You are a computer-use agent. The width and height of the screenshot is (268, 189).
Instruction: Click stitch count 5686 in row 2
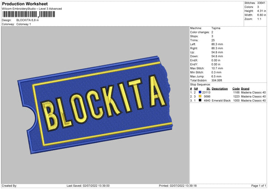point(207,97)
